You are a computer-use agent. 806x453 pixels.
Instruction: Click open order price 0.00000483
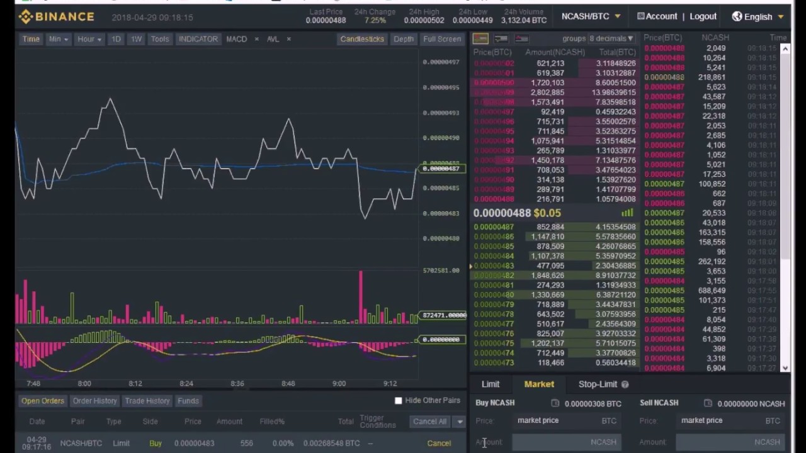tap(194, 443)
